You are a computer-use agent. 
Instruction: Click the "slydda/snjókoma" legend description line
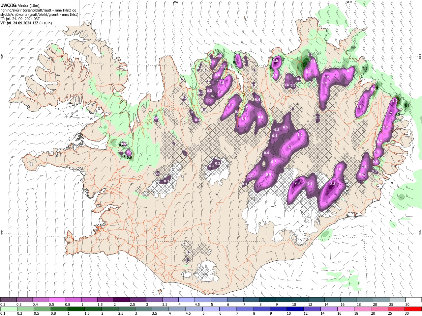[39, 14]
